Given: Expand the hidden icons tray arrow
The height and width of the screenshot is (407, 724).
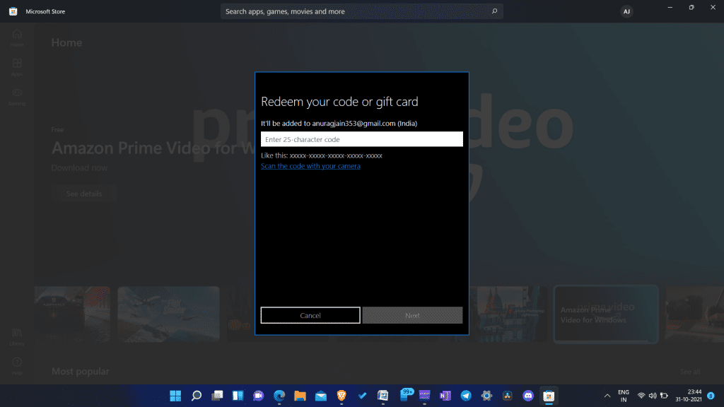Looking at the screenshot, I should tap(607, 396).
